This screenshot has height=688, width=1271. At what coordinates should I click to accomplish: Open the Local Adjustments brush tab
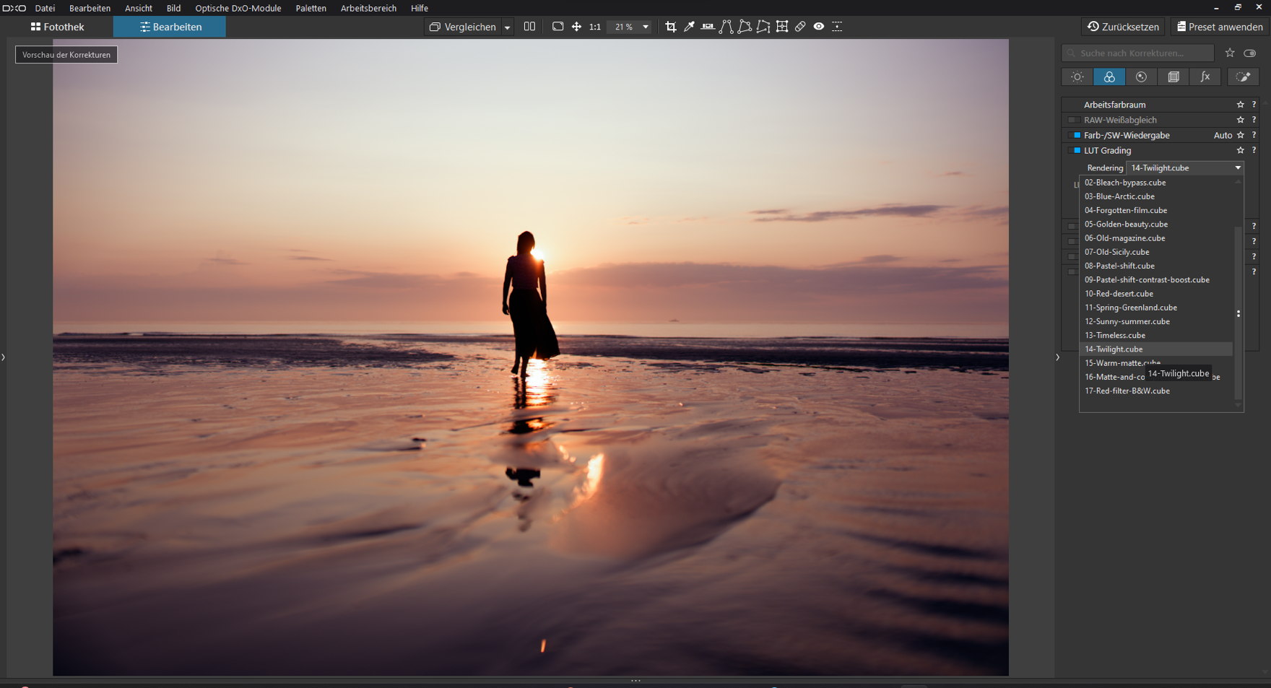1243,77
